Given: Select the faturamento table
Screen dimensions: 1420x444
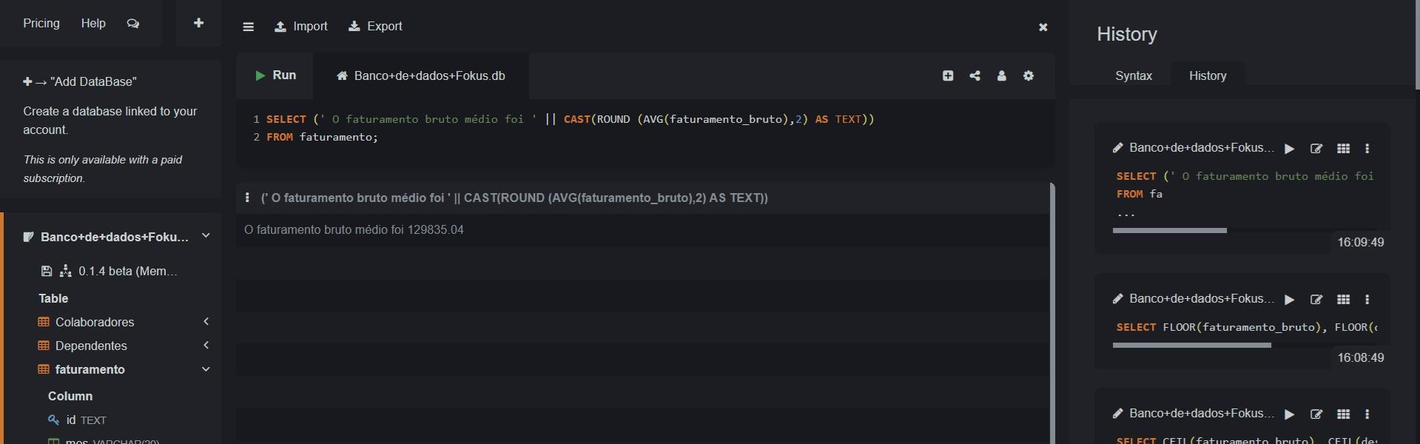Looking at the screenshot, I should coord(90,369).
